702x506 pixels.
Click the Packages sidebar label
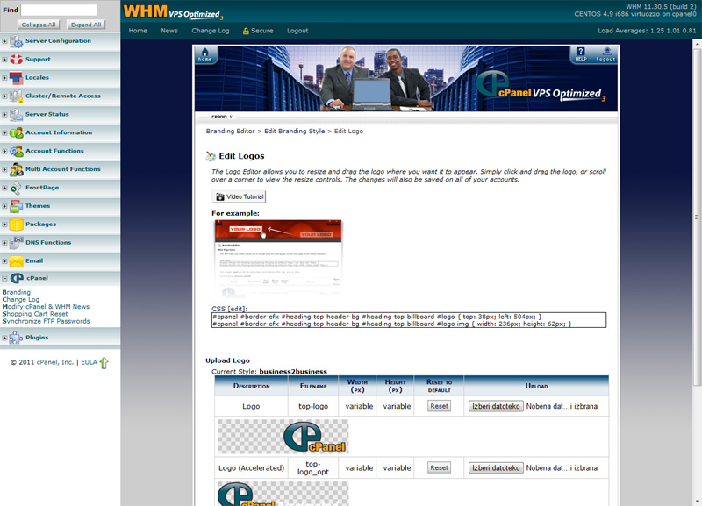pyautogui.click(x=40, y=224)
